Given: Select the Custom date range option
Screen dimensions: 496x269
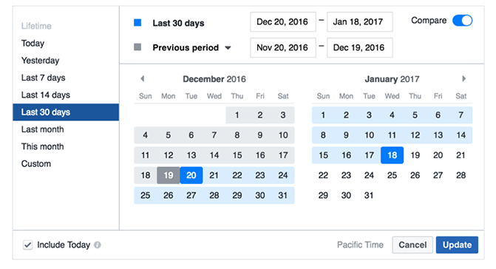Looking at the screenshot, I should (36, 164).
